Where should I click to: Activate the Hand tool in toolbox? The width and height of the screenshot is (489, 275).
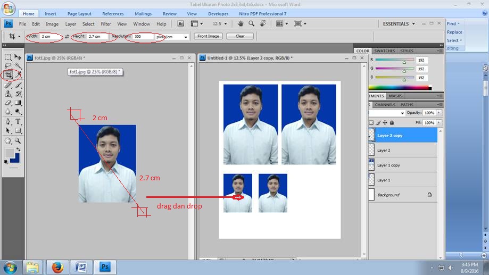[x=9, y=141]
